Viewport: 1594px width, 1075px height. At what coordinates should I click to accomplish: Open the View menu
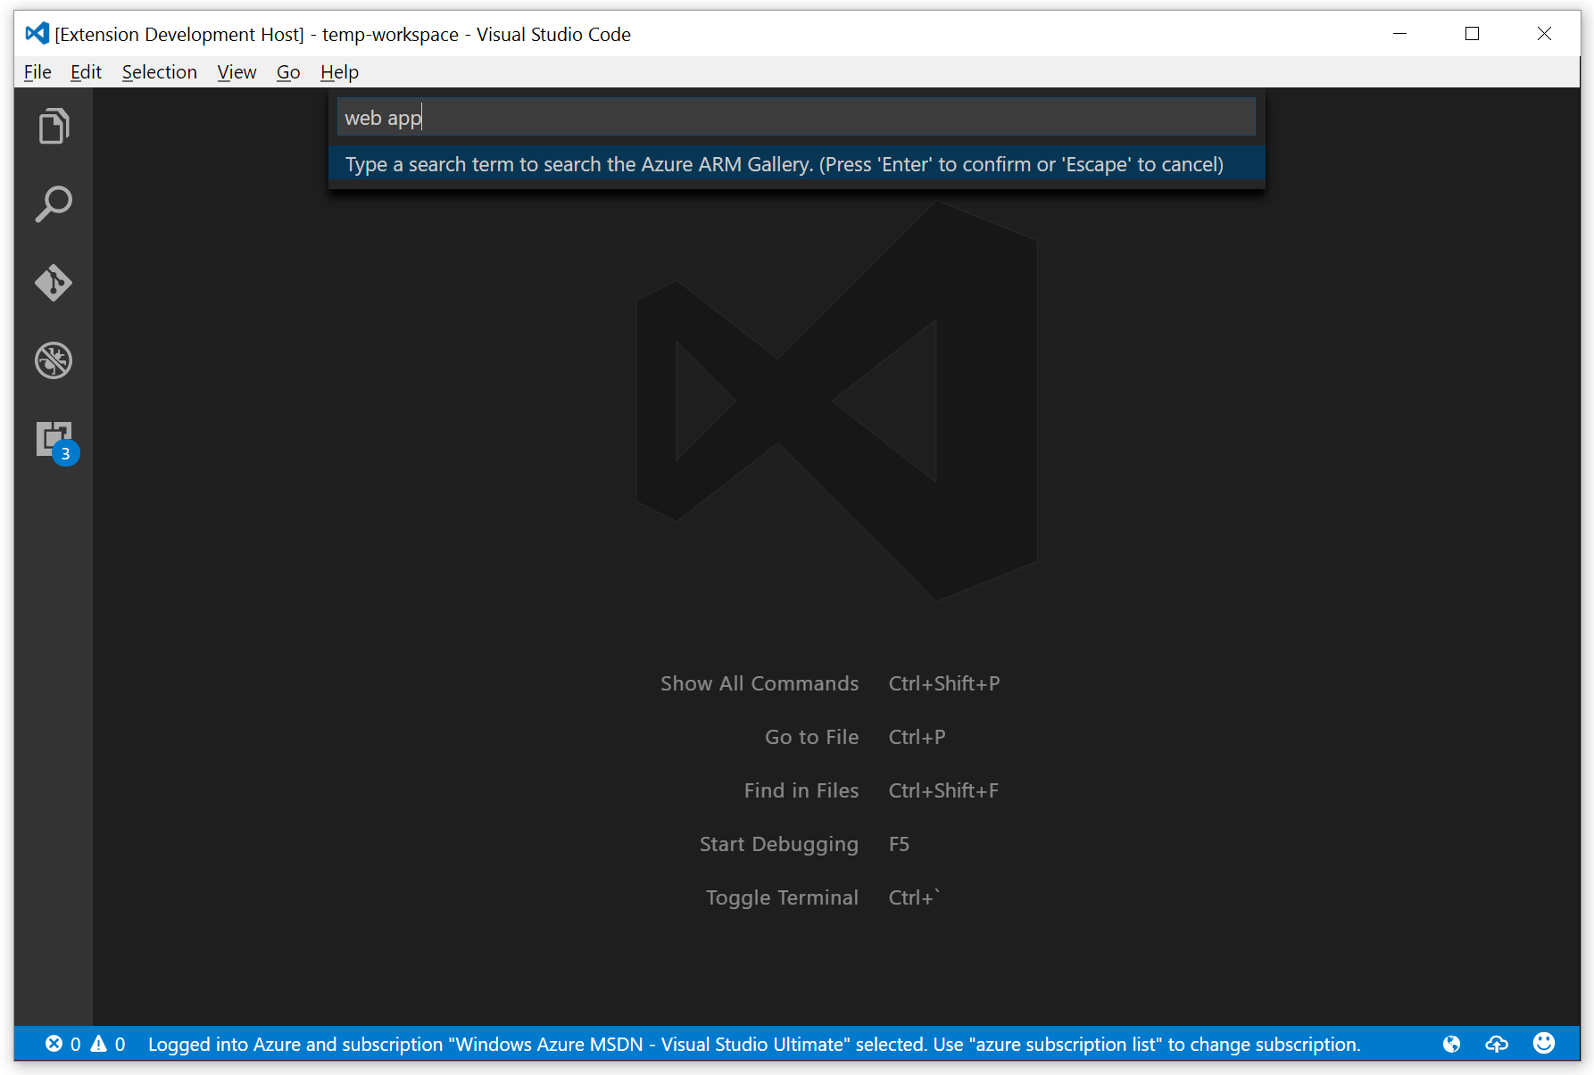click(237, 72)
